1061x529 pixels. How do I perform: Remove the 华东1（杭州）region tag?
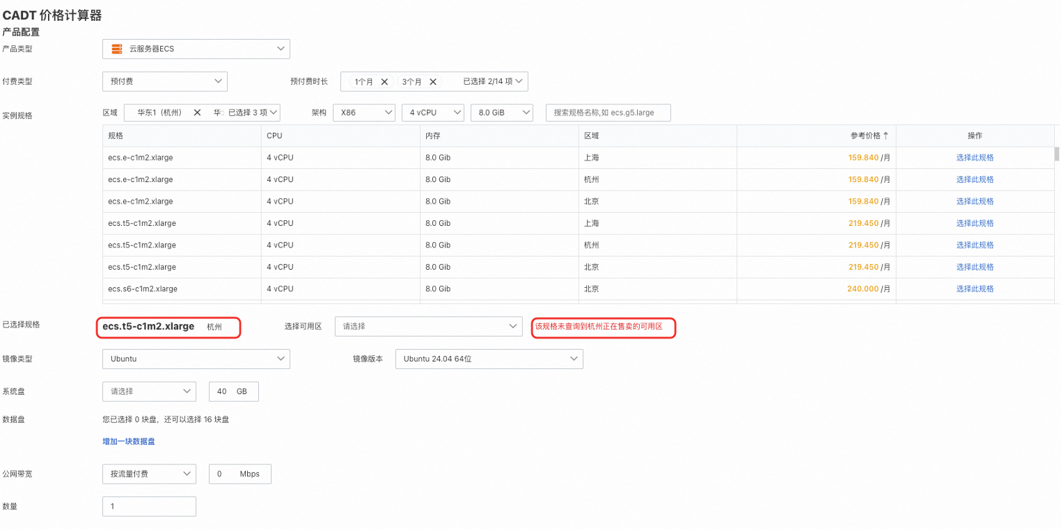click(x=197, y=112)
